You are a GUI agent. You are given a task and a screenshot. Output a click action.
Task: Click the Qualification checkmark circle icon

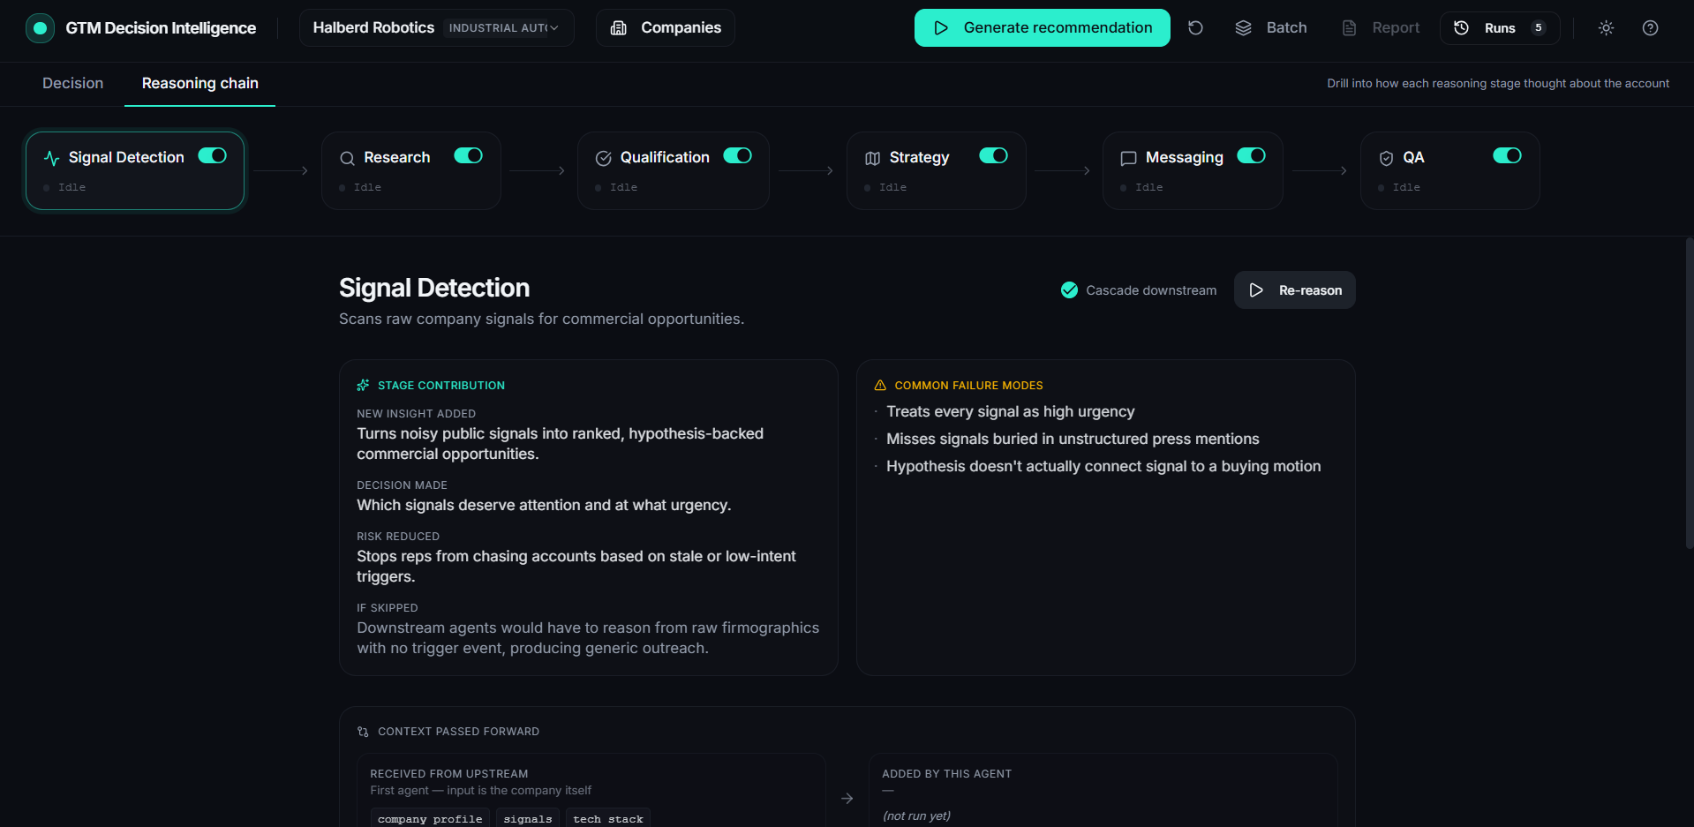604,158
